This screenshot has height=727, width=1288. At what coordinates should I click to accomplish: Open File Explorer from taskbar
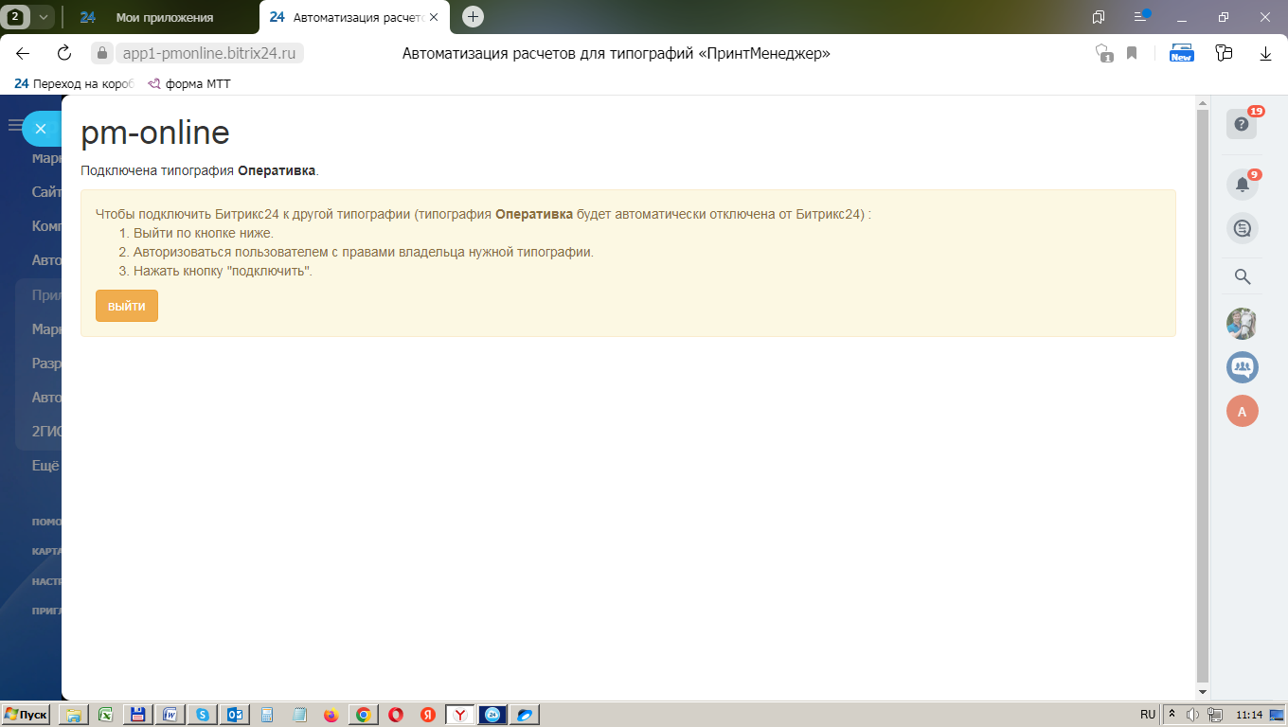[x=73, y=715]
